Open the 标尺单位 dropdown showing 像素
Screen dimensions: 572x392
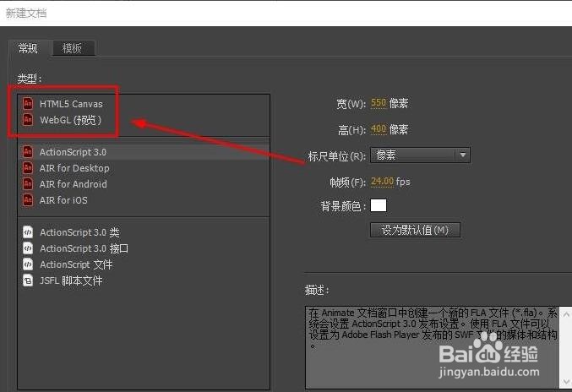tap(420, 155)
